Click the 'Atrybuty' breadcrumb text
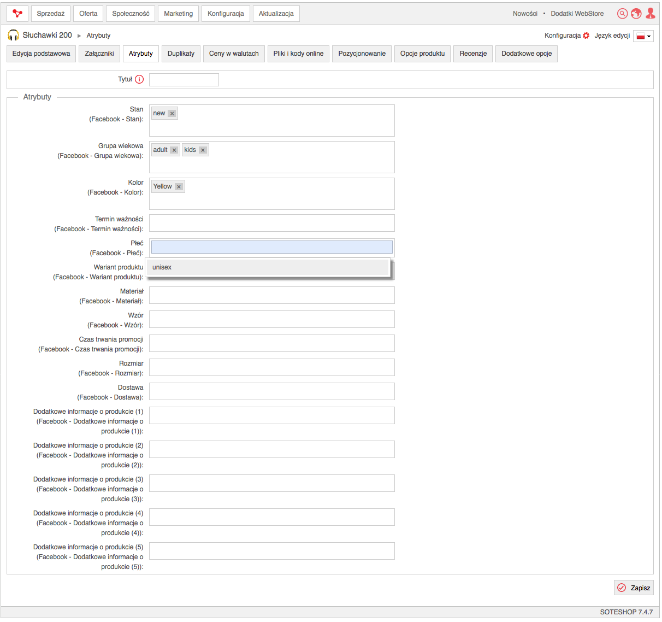The image size is (662, 622). [98, 36]
